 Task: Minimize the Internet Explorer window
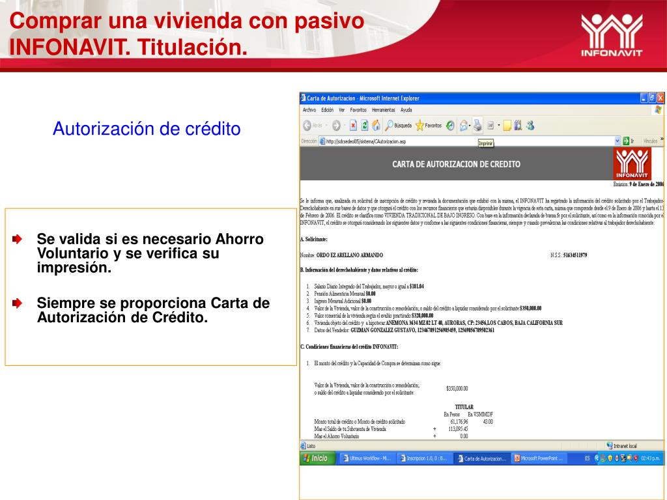coord(644,98)
